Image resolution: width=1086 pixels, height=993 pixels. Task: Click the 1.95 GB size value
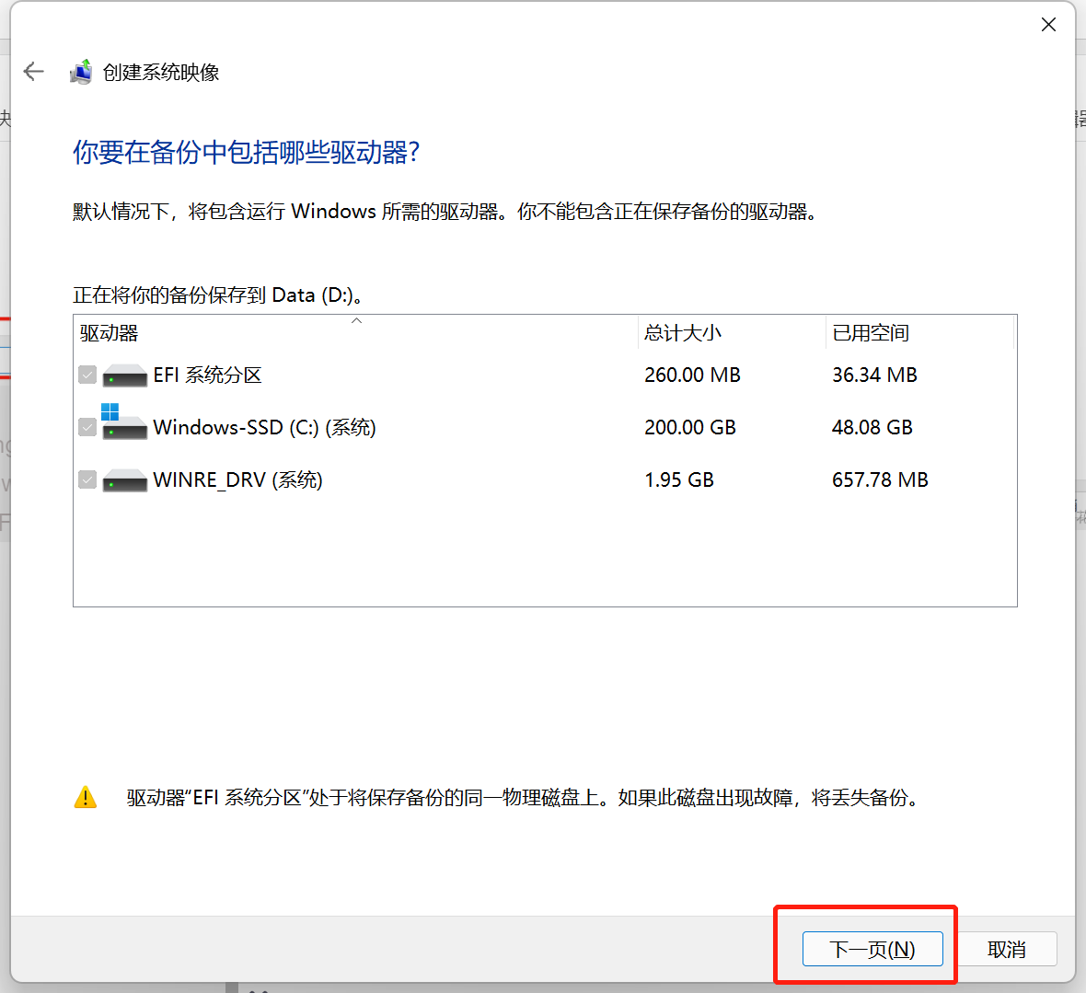[679, 479]
